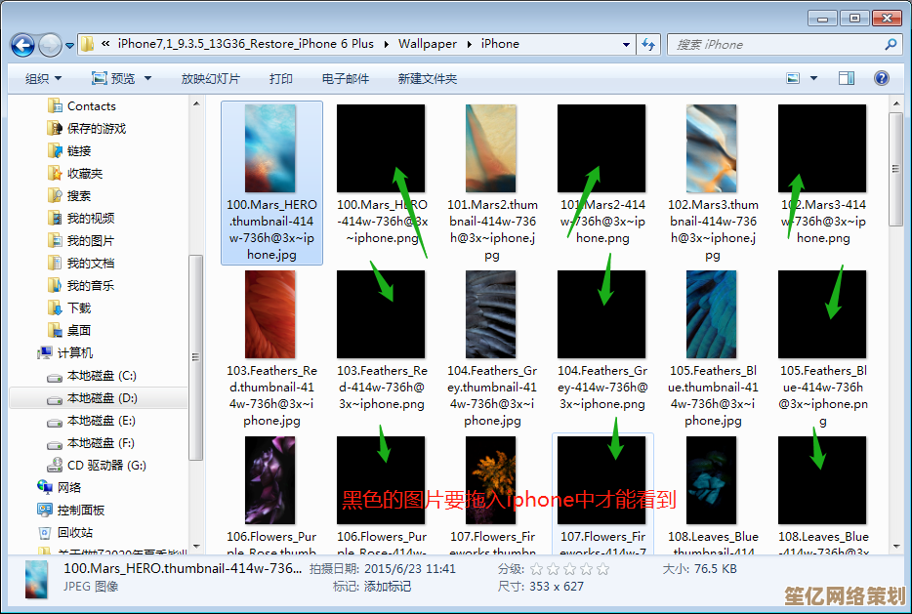Screen dimensions: 912x614
Task: Click 添加标记 in the details pane
Action: pos(387,587)
